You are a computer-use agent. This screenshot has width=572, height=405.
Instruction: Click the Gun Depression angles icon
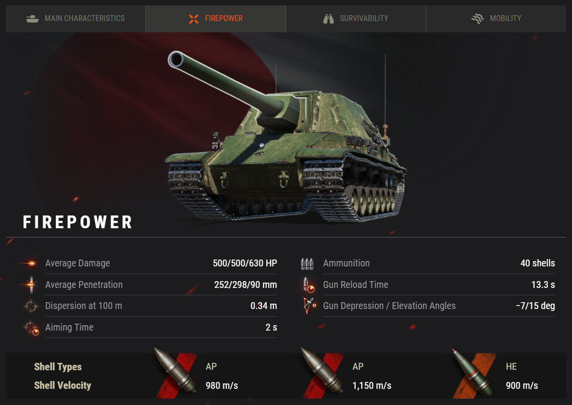pos(309,306)
